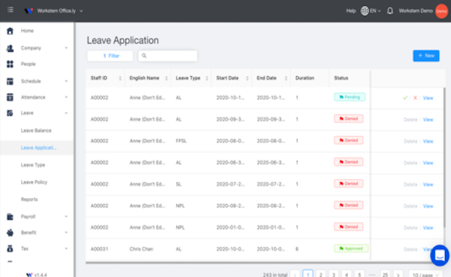The width and height of the screenshot is (451, 277).
Task: Click staff ID A00031 cell
Action: point(99,249)
